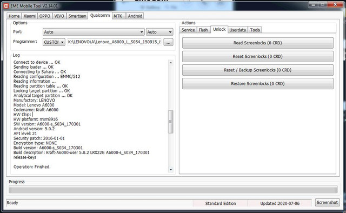Screen dimensions: 346x213
Task: Switch to the Xiaomi tab
Action: 29,16
